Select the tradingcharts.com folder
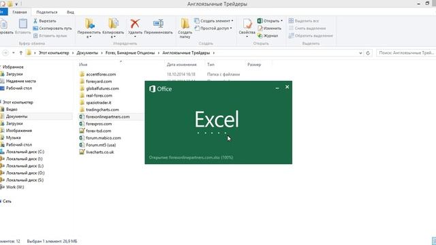Viewport: 436px width, 245px height. pyautogui.click(x=102, y=110)
